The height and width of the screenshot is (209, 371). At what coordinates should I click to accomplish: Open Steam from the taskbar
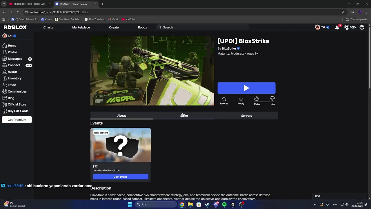point(207,204)
